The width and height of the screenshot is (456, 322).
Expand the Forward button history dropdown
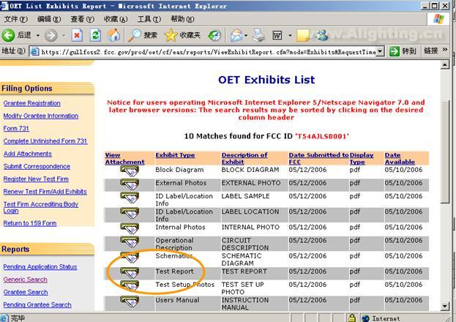pyautogui.click(x=63, y=35)
